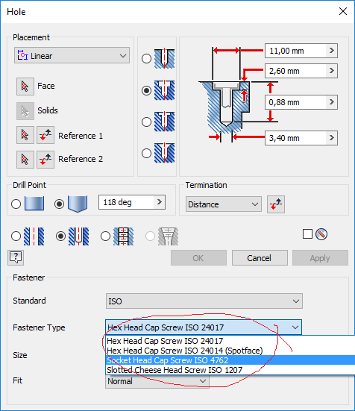Select the counterbore radio button
Screen dimensions: 355x411
[146, 90]
